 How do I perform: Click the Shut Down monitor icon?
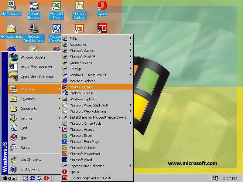click(13, 169)
